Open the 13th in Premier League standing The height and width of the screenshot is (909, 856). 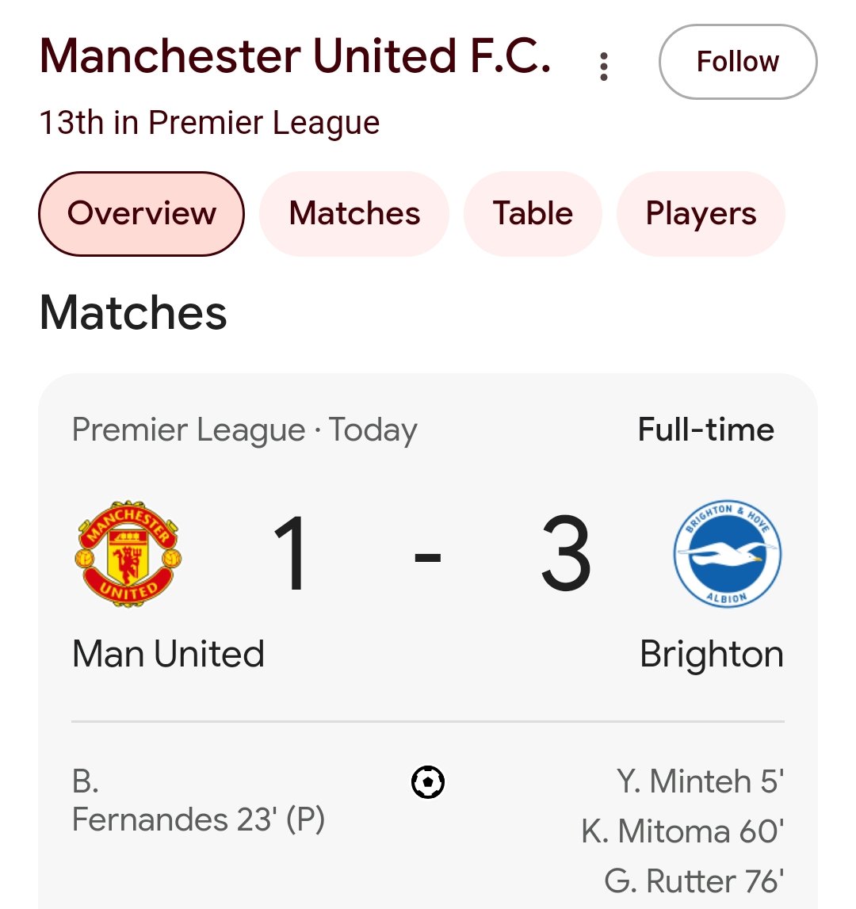(209, 123)
